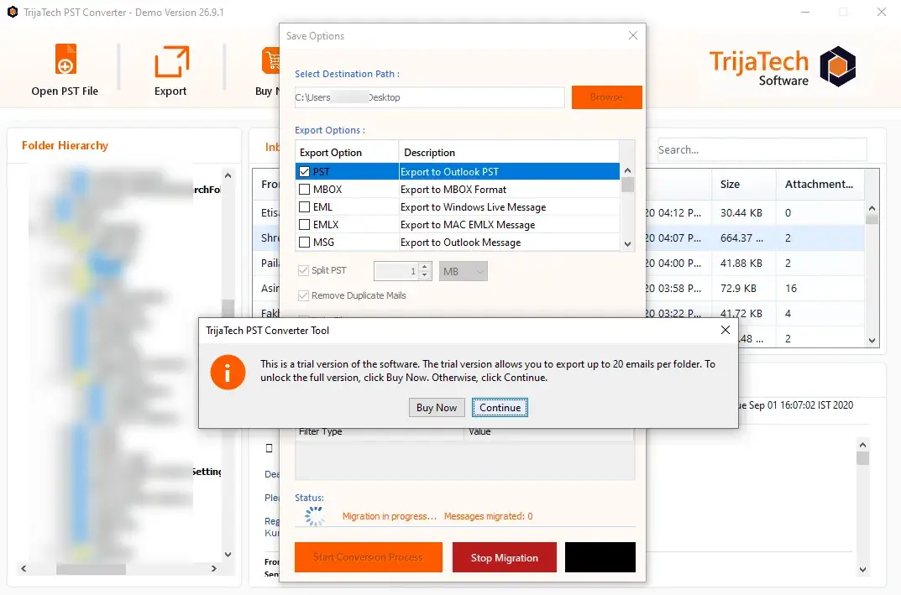Select the EMLX export checkbox
This screenshot has height=595, width=901.
tap(305, 225)
